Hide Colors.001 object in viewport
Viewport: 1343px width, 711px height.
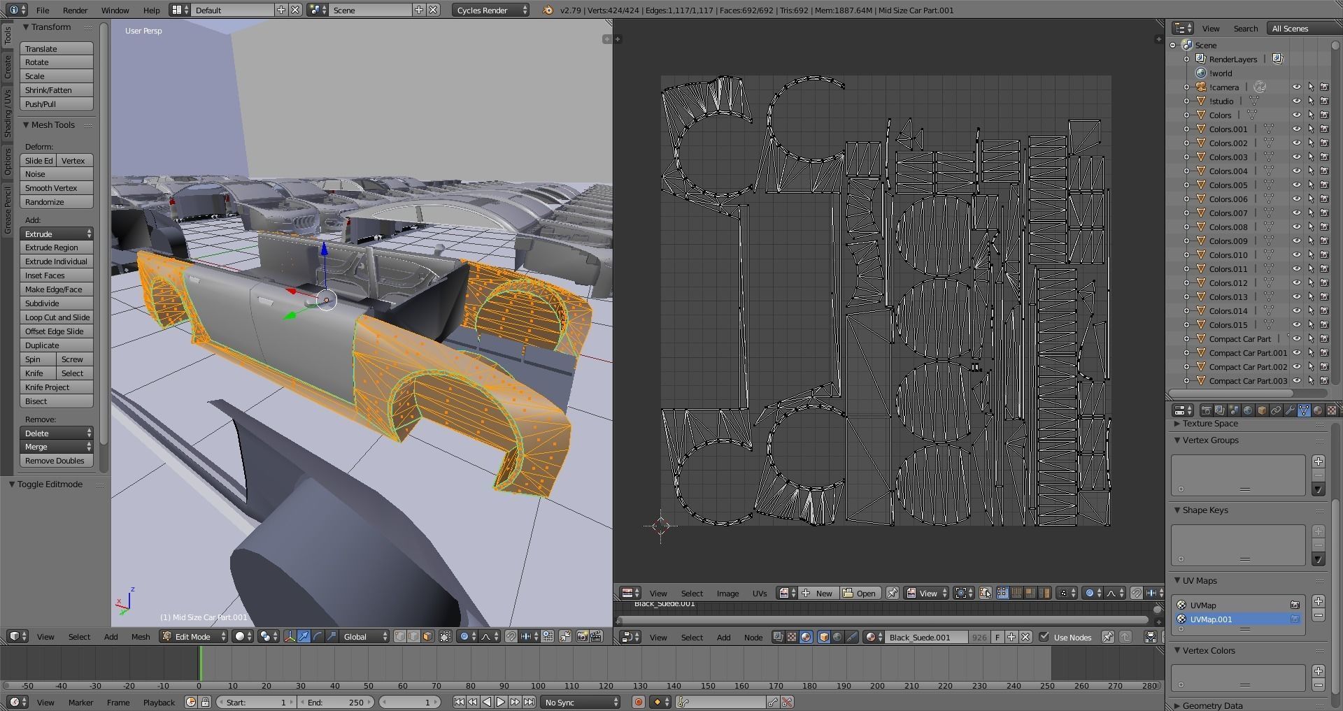point(1296,129)
